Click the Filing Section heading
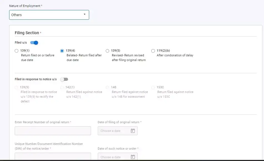 click(x=27, y=33)
